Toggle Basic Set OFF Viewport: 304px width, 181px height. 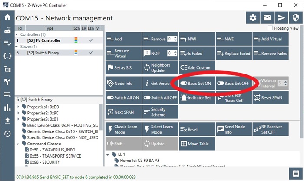[x=234, y=83]
